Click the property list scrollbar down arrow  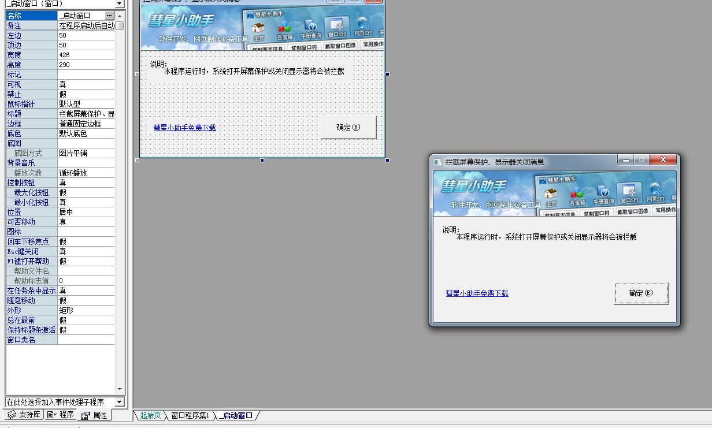tap(120, 389)
